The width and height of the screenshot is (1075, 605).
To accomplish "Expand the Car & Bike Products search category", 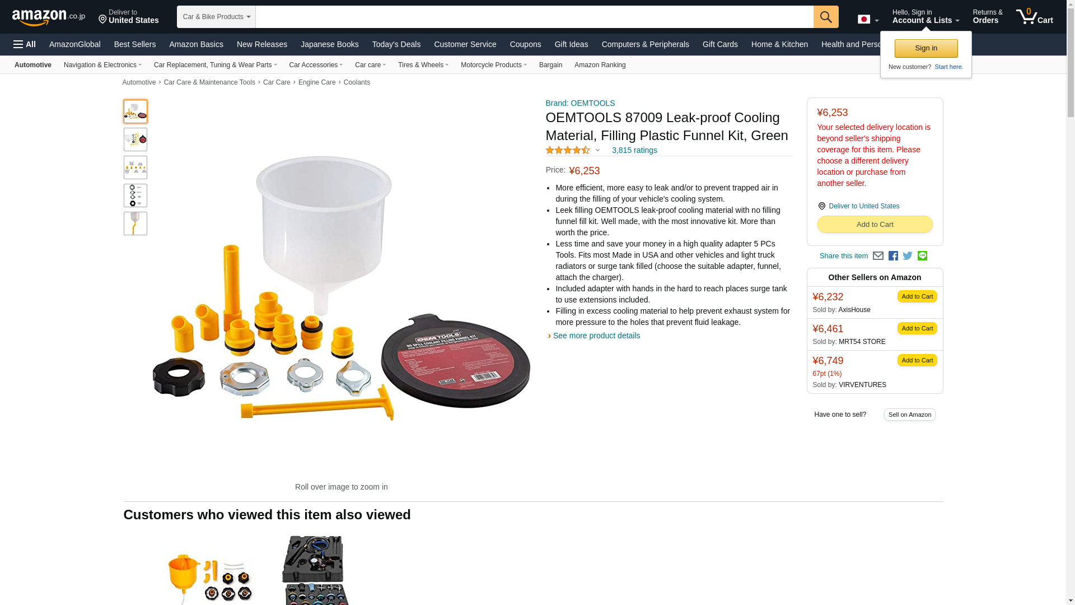I will click(216, 17).
